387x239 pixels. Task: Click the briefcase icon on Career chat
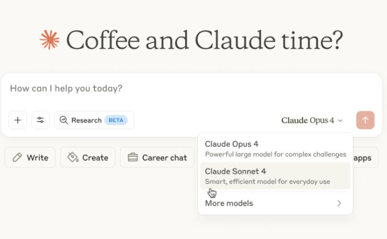click(132, 157)
